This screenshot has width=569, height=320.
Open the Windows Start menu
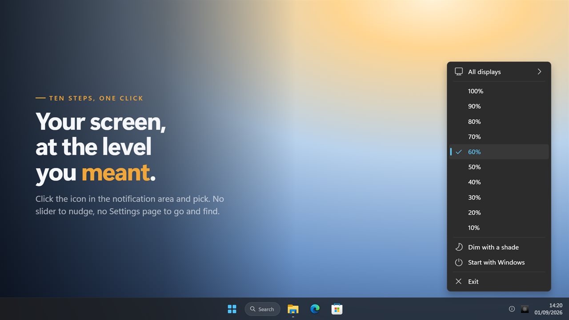tap(232, 309)
